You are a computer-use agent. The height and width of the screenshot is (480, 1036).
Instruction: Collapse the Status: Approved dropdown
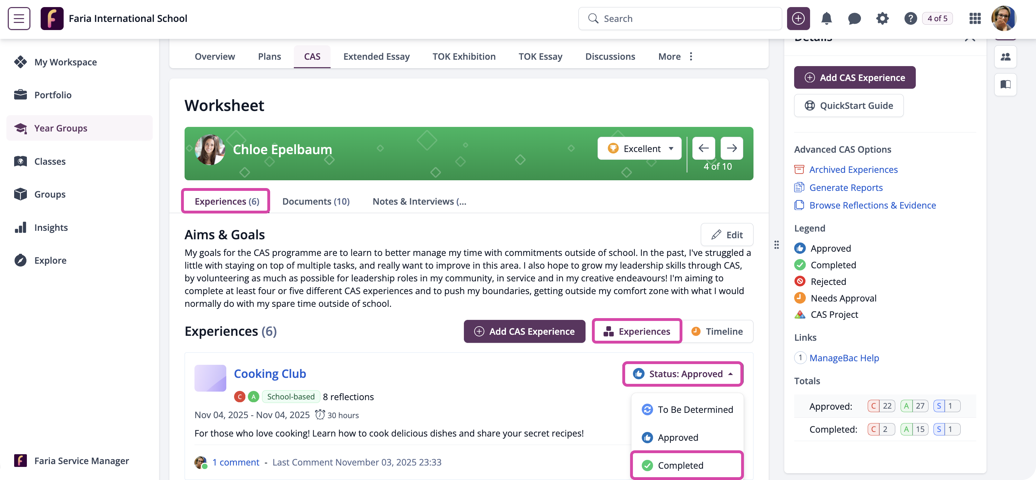tap(683, 374)
